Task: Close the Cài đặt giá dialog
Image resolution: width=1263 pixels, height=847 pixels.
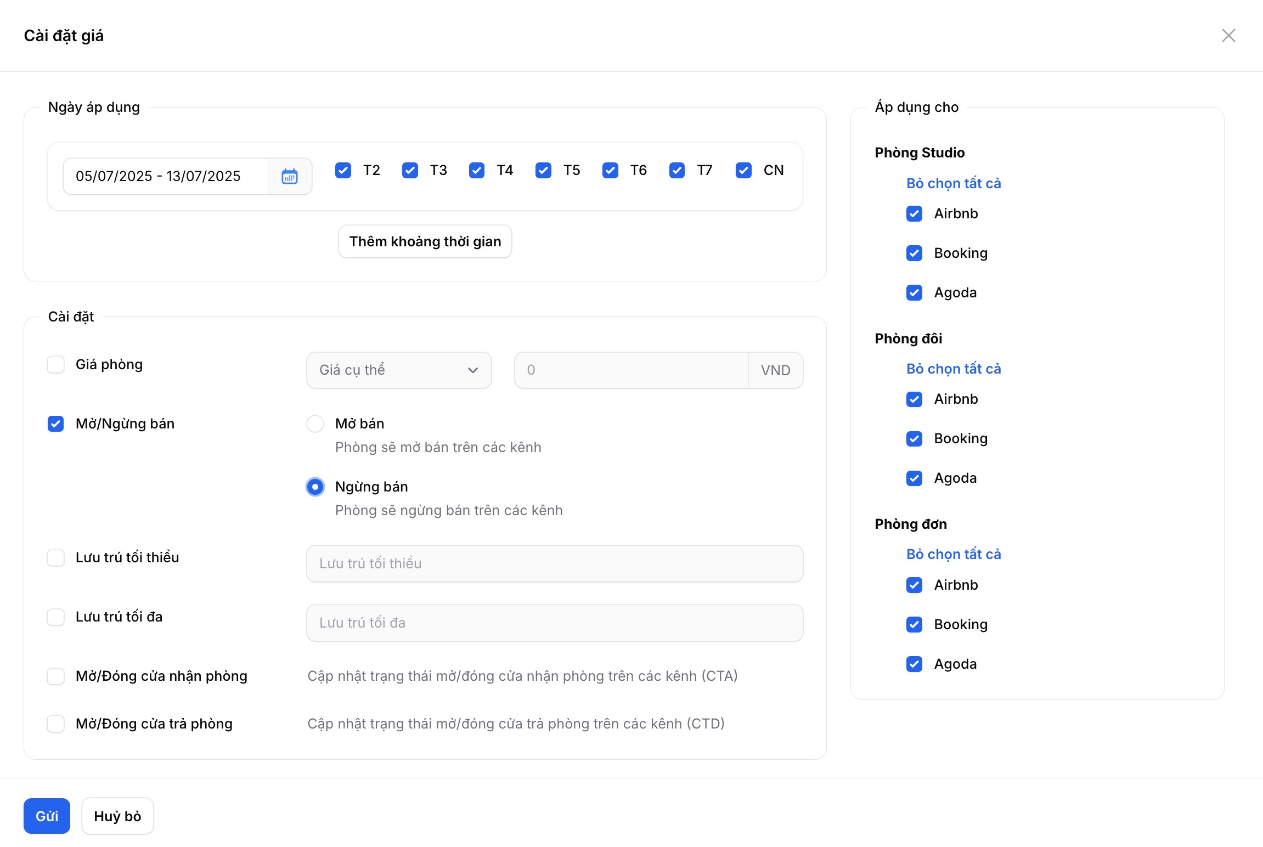Action: [1228, 36]
